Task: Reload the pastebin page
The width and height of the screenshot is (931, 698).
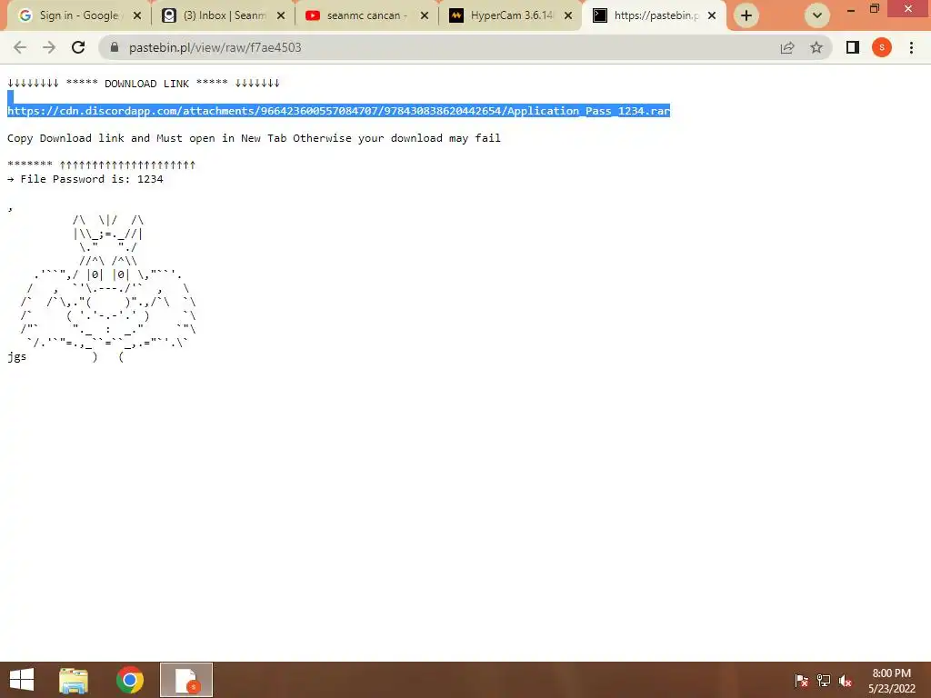Action: pyautogui.click(x=78, y=47)
